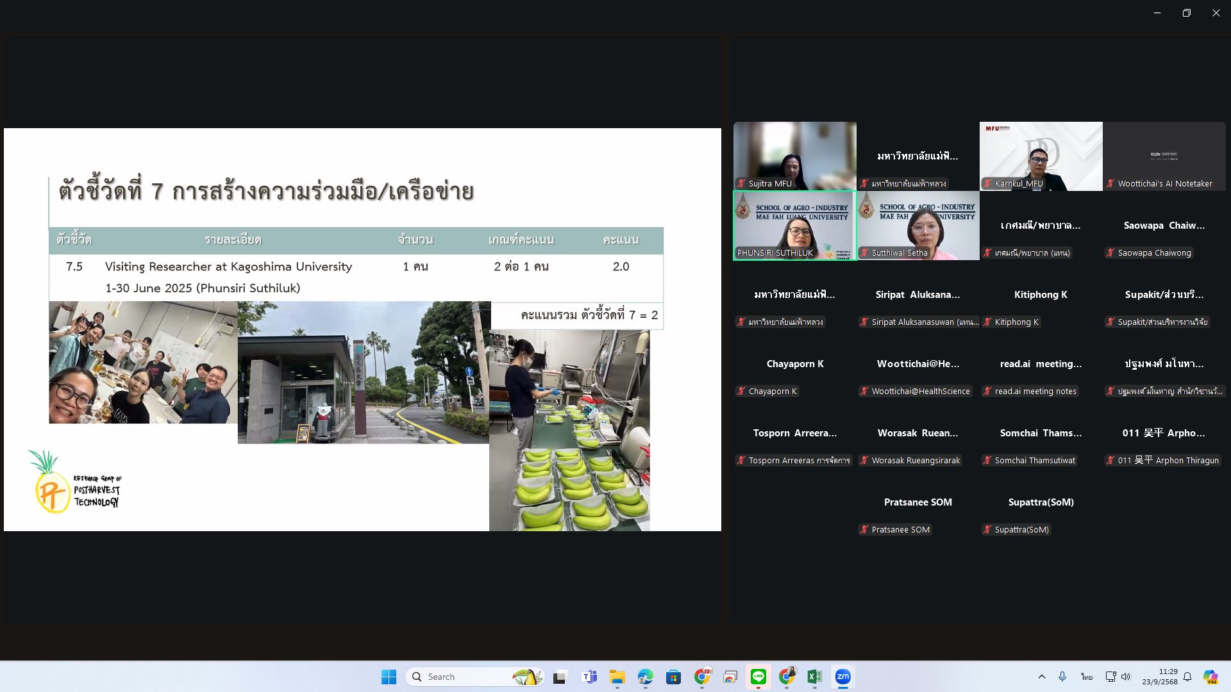
Task: Open the notification bell panel
Action: (1187, 677)
